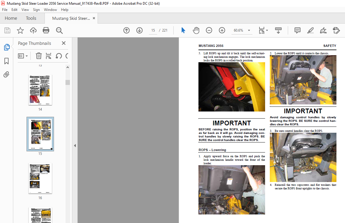Zoom out with minus icon
Image resolution: width=345 pixels, height=223 pixels.
tap(209, 30)
